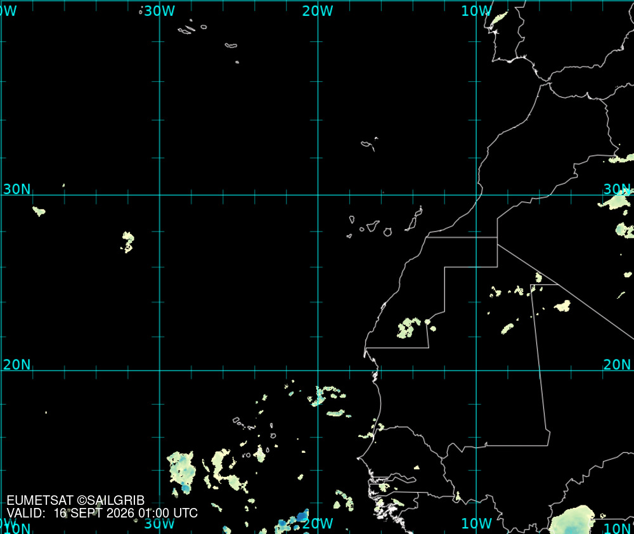Image resolution: width=634 pixels, height=534 pixels.
Task: Click the VALID 16 SEPT 2026 timestamp
Action: tap(102, 513)
